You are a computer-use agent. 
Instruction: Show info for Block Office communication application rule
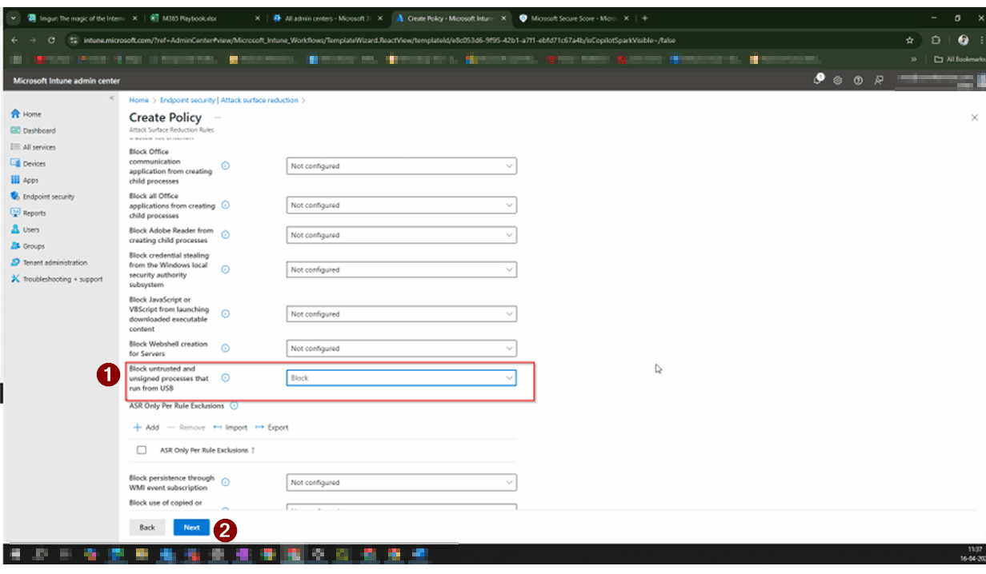(225, 166)
